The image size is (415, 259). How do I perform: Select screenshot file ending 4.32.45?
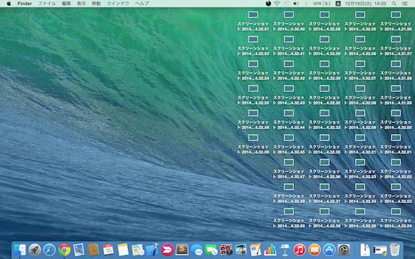tap(288, 144)
